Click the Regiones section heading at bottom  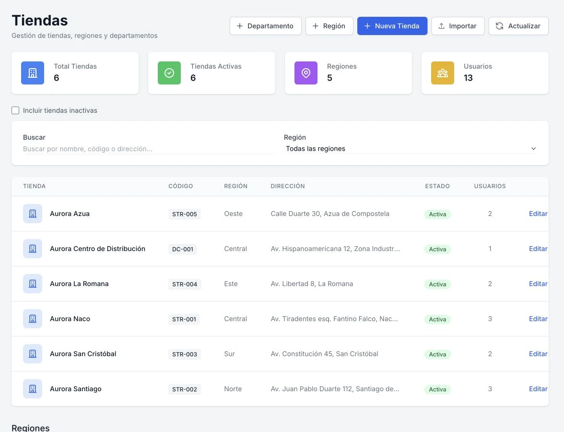click(x=31, y=428)
